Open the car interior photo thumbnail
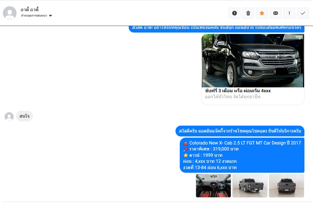The image size is (313, 203). (213, 186)
